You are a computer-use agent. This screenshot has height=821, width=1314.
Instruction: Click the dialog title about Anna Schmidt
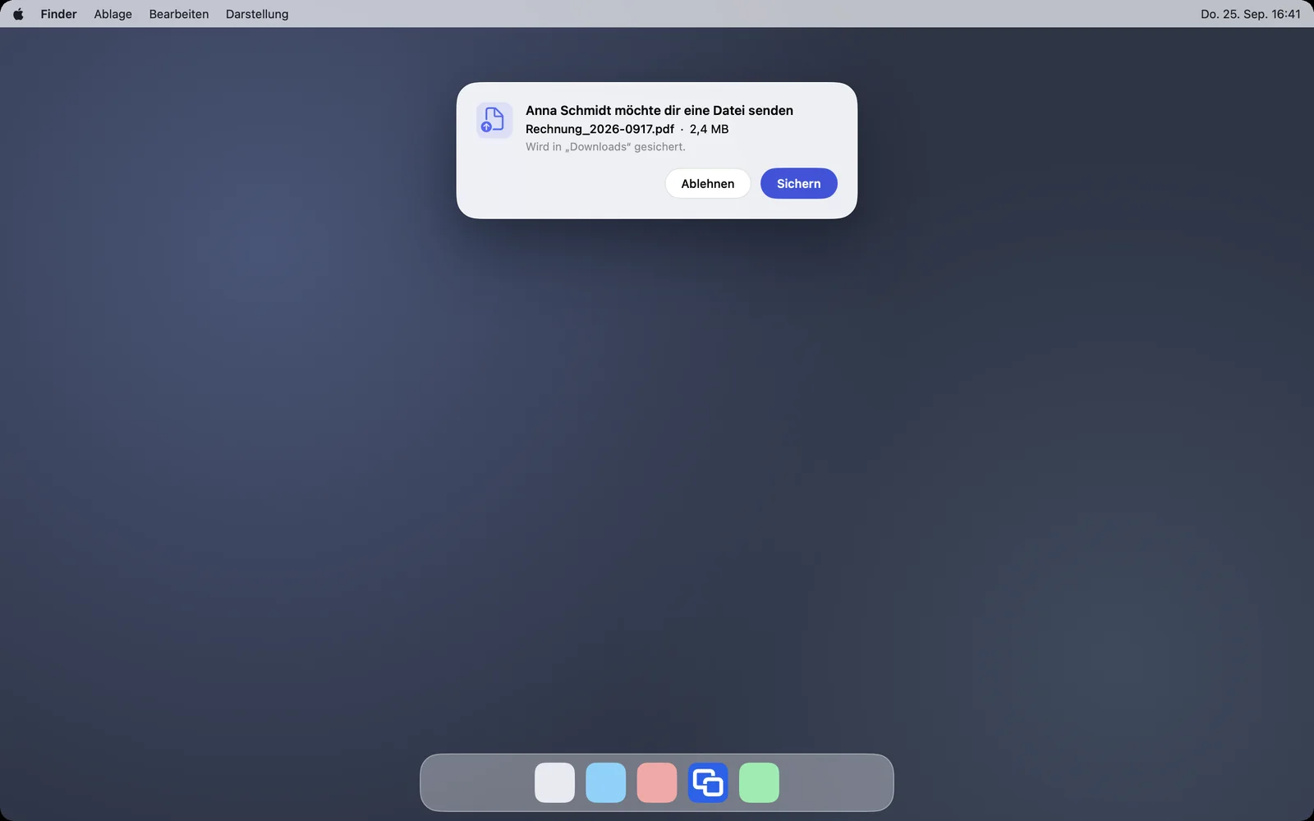(659, 110)
